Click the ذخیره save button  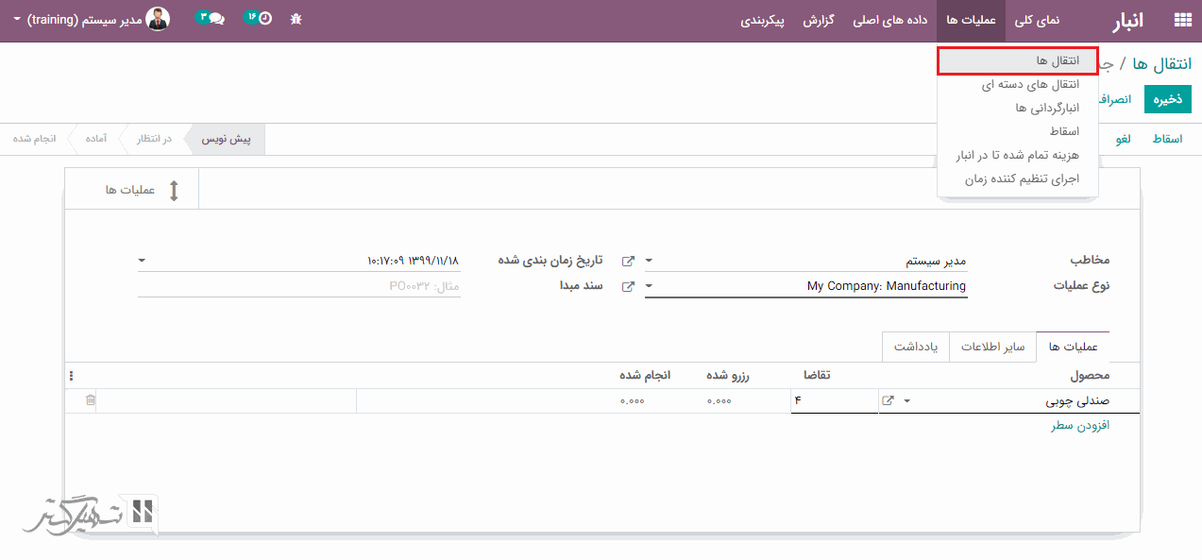1168,99
